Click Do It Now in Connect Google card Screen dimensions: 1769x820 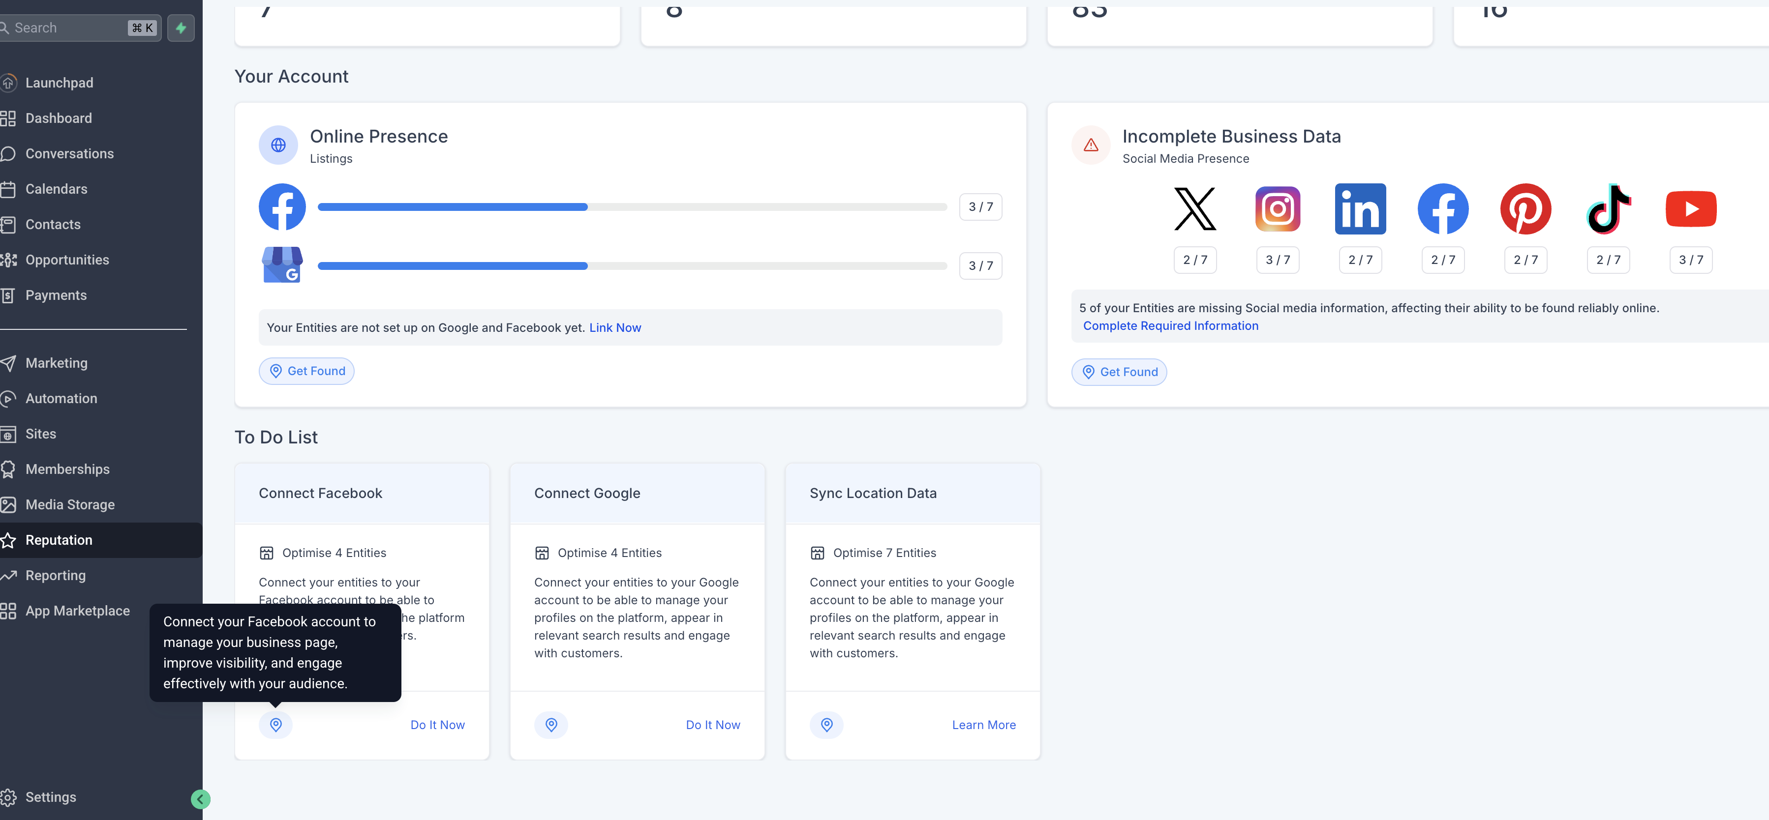tap(712, 725)
